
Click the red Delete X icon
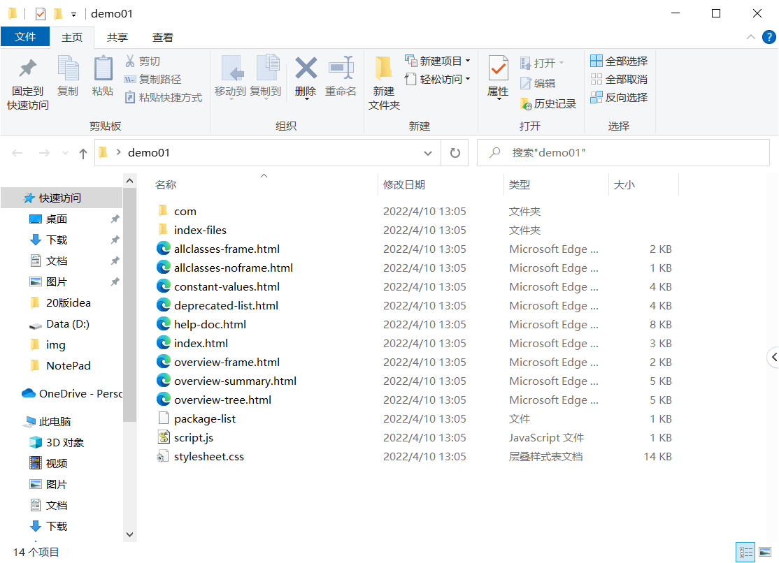point(306,68)
